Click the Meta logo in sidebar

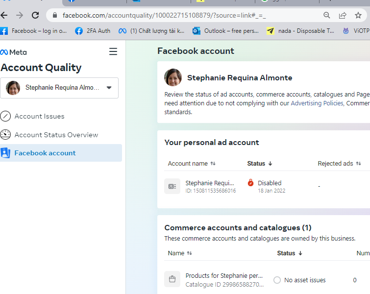(x=13, y=52)
